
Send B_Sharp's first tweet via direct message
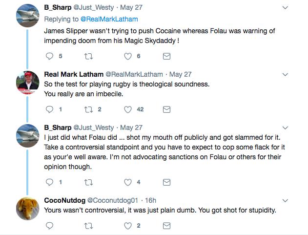coord(166,56)
